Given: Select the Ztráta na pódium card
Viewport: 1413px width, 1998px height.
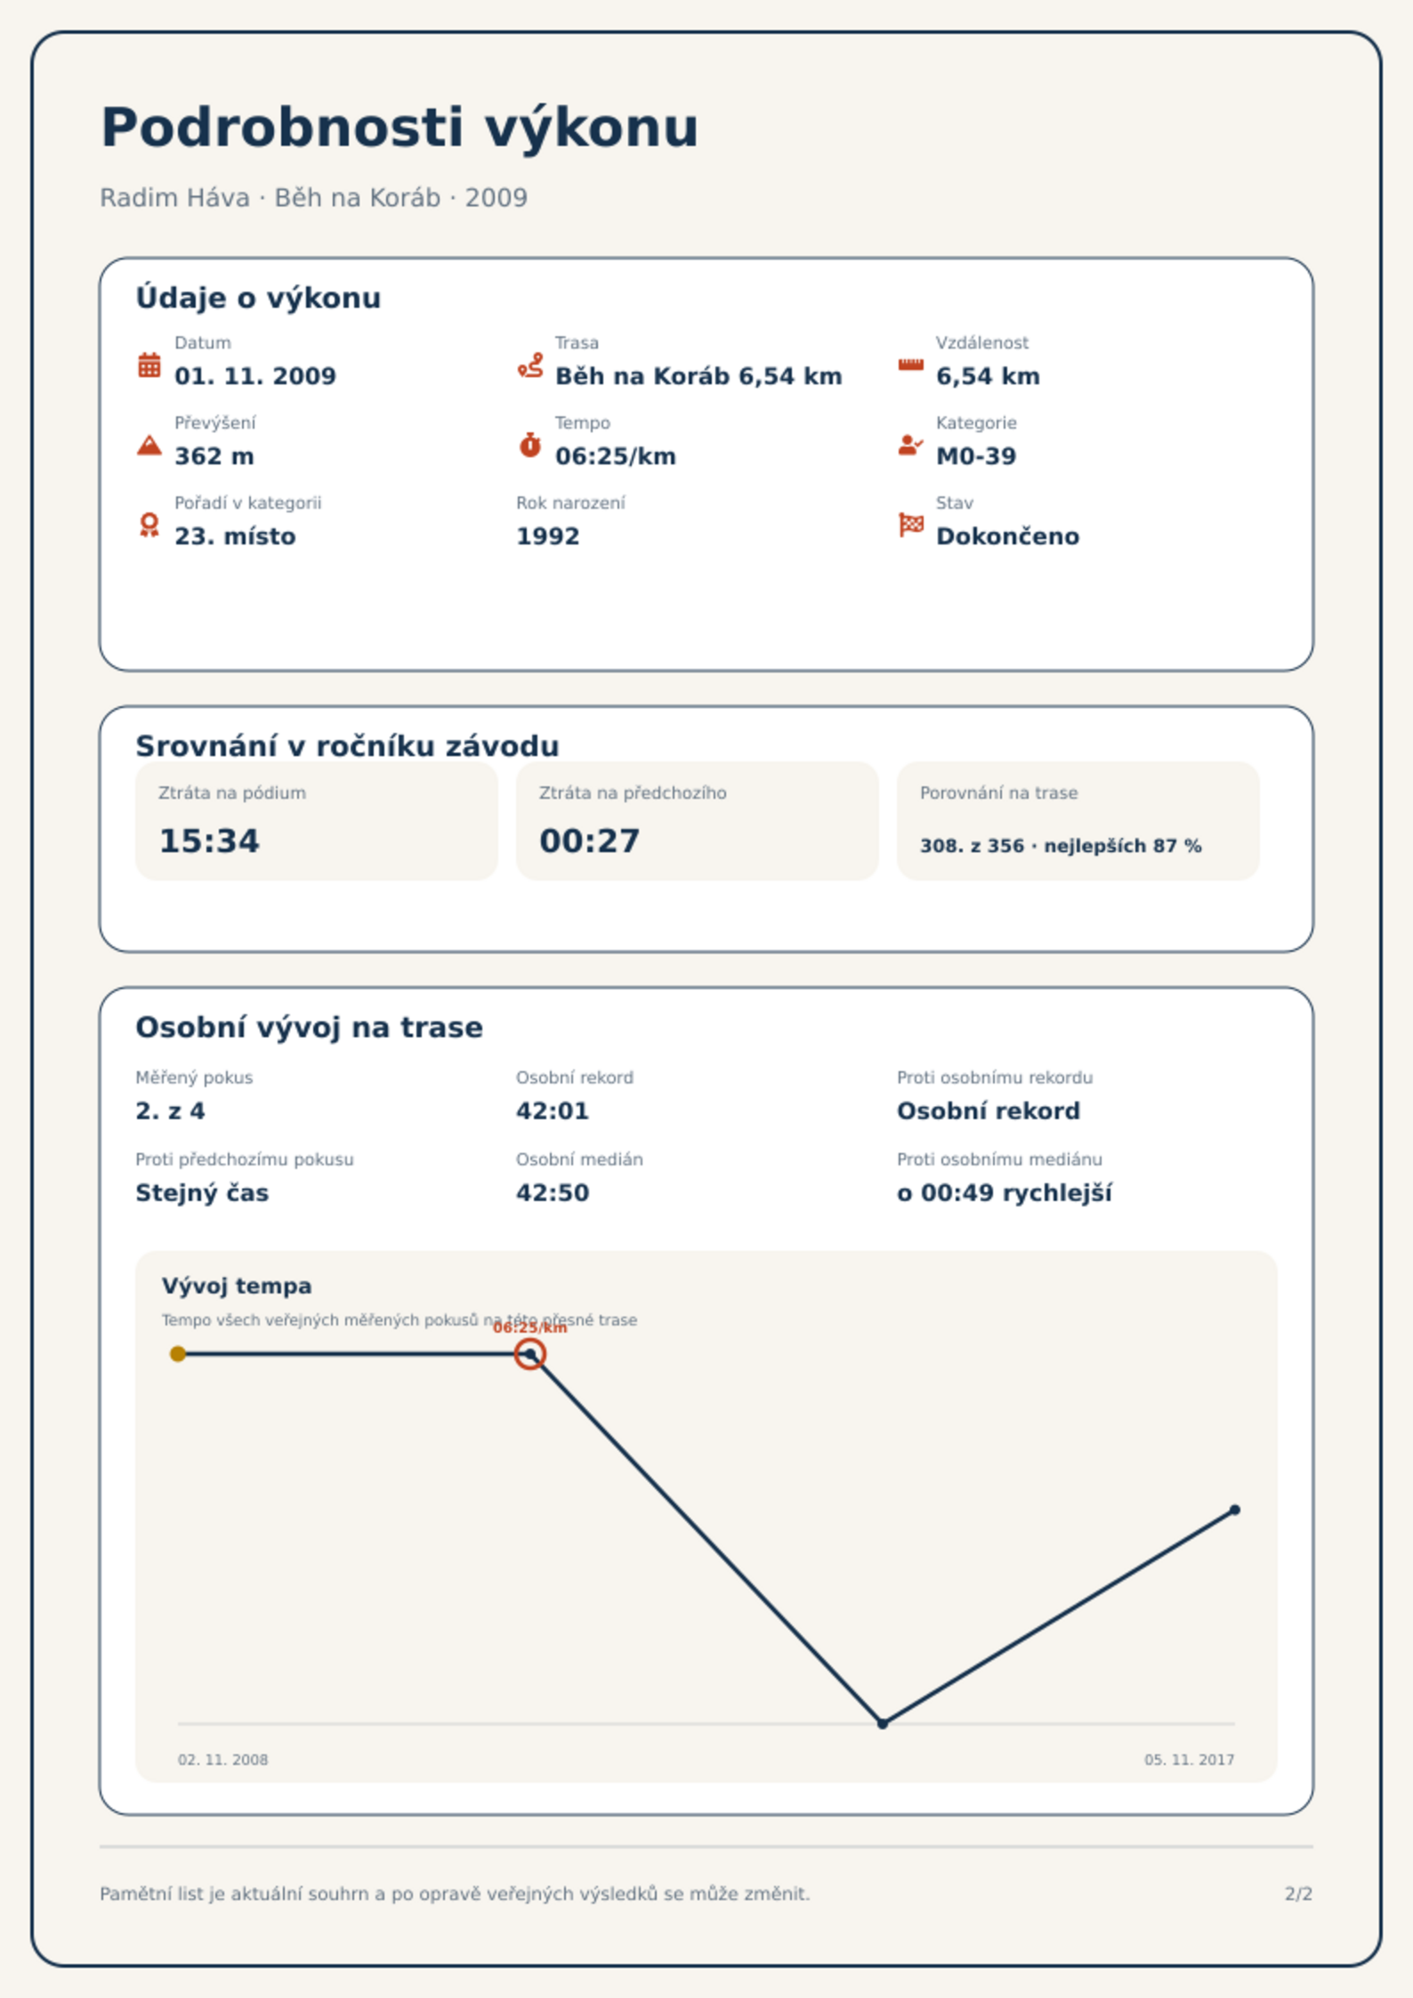Looking at the screenshot, I should click(x=317, y=821).
